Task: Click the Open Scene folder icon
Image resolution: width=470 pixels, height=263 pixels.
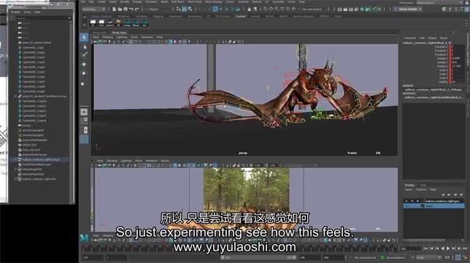Action: 120,9
